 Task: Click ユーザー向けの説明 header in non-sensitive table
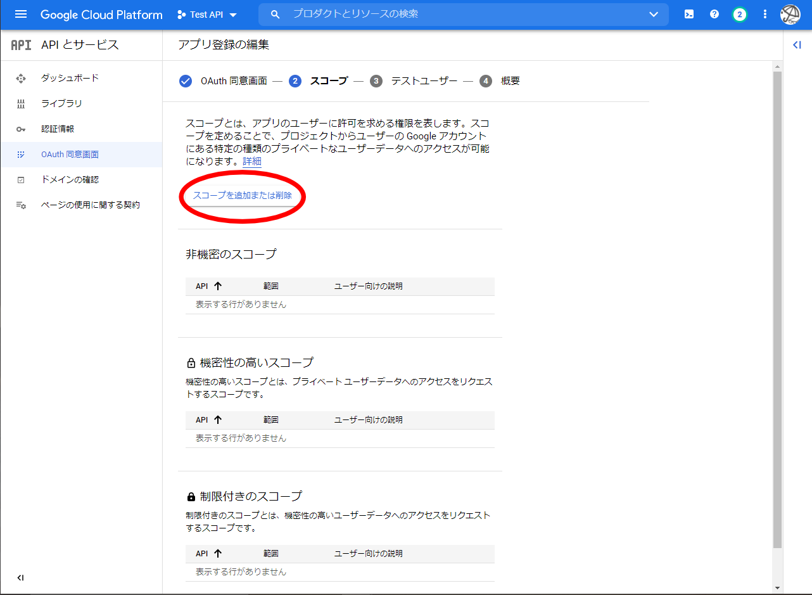369,286
